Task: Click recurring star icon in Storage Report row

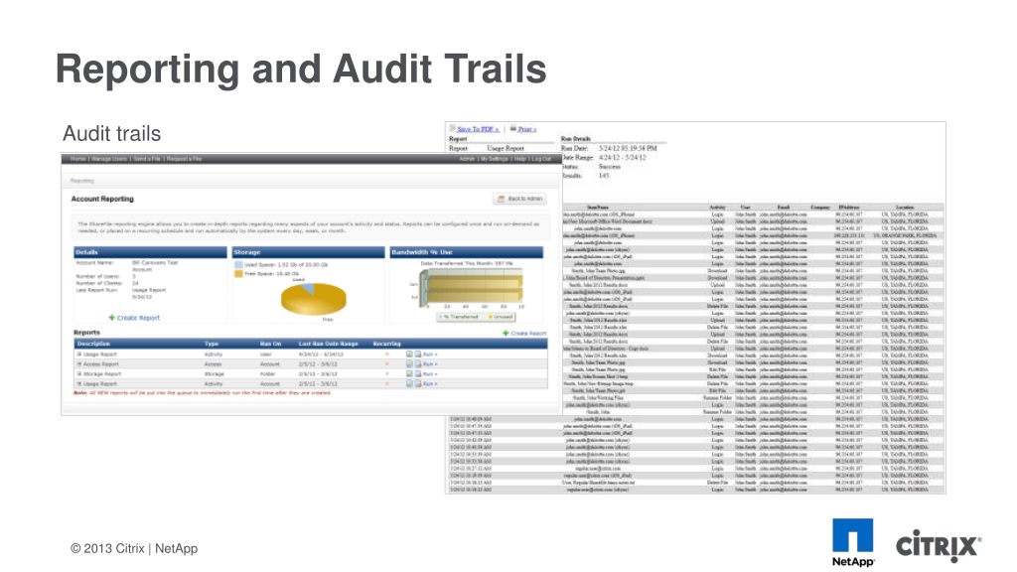Action: coord(387,374)
